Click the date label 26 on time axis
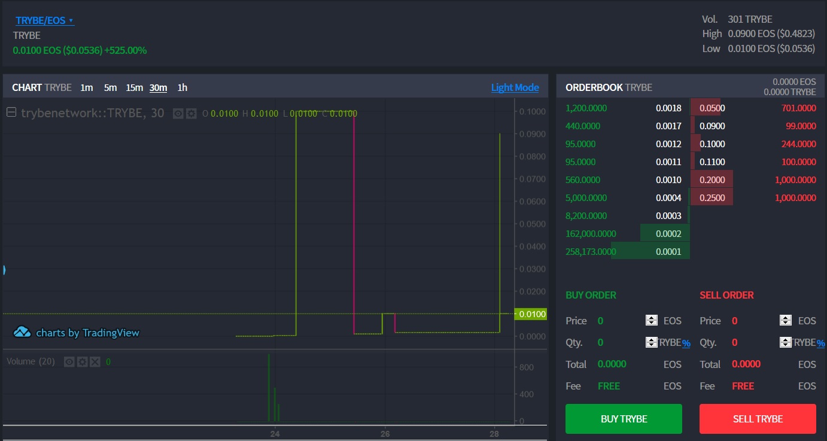827x441 pixels. coord(385,433)
